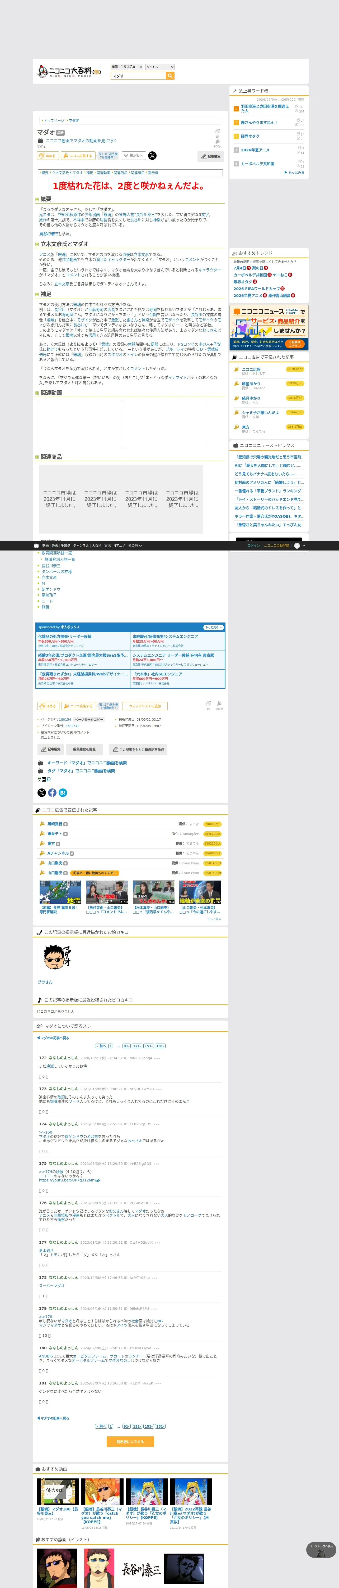339x1588 pixels.
Task: Open 大百科 in the black navigation bar
Action: click(97, 545)
